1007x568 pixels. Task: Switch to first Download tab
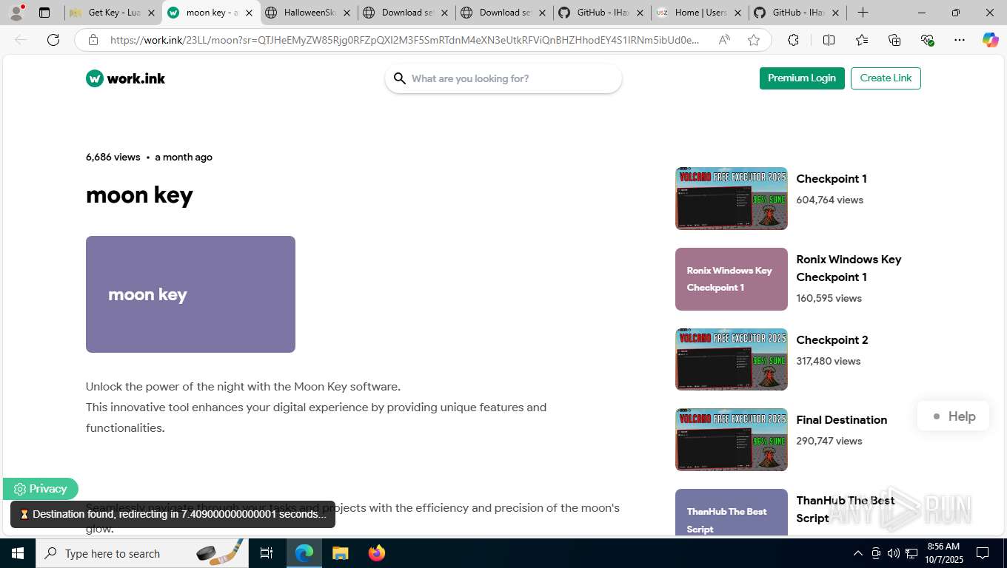pyautogui.click(x=407, y=13)
